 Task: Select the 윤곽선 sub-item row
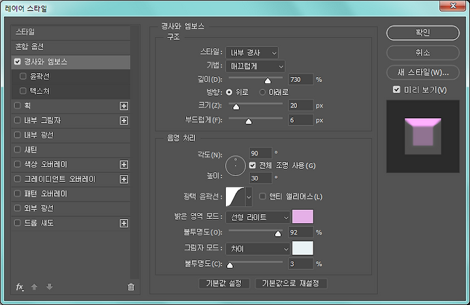click(70, 76)
